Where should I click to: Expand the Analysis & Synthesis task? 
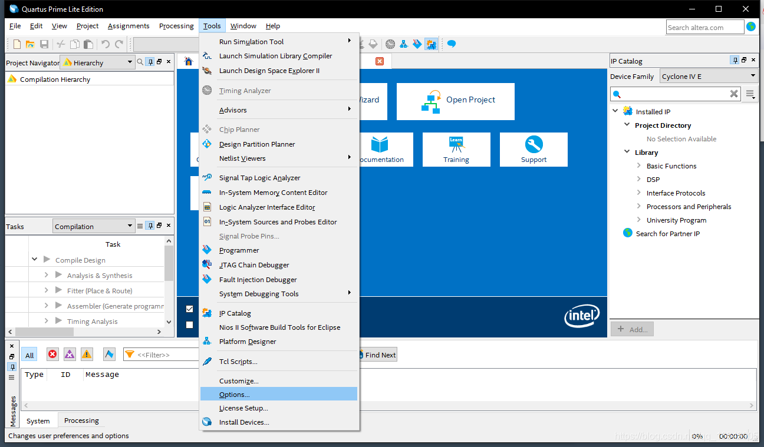47,275
